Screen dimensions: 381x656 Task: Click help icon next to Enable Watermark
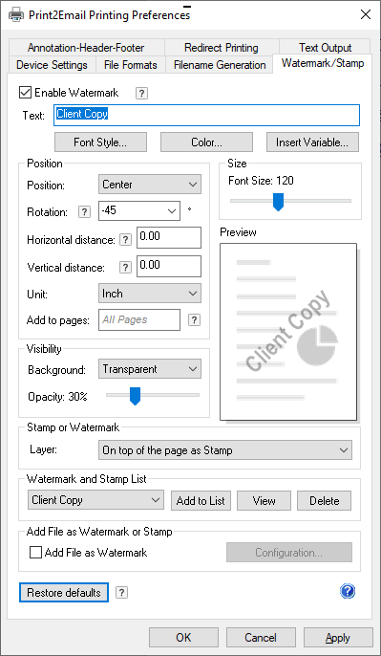141,93
